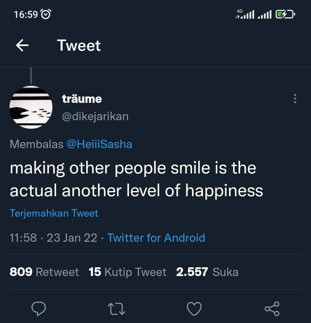
Task: Tap the @dikejarikan username handle
Action: (95, 116)
